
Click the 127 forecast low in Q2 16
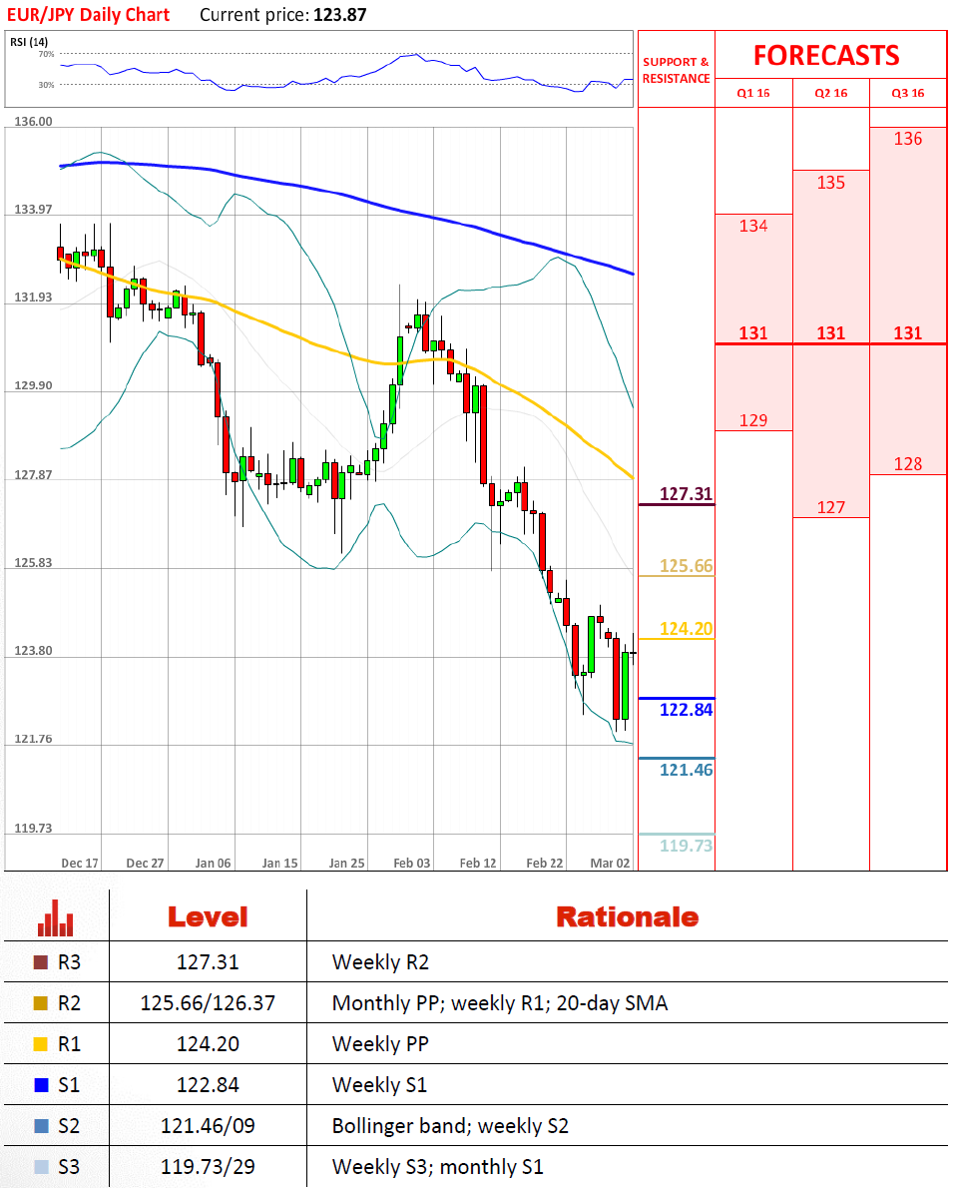pyautogui.click(x=830, y=507)
